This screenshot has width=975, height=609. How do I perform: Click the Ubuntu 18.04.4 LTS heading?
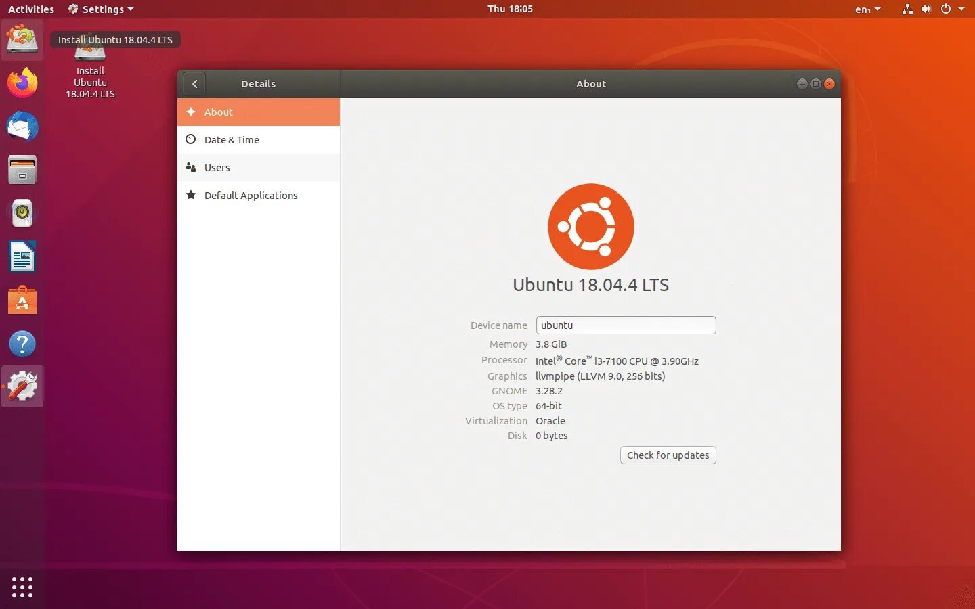tap(591, 285)
